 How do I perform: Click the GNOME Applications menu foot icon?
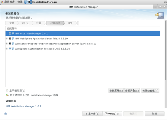(x=2, y=2)
